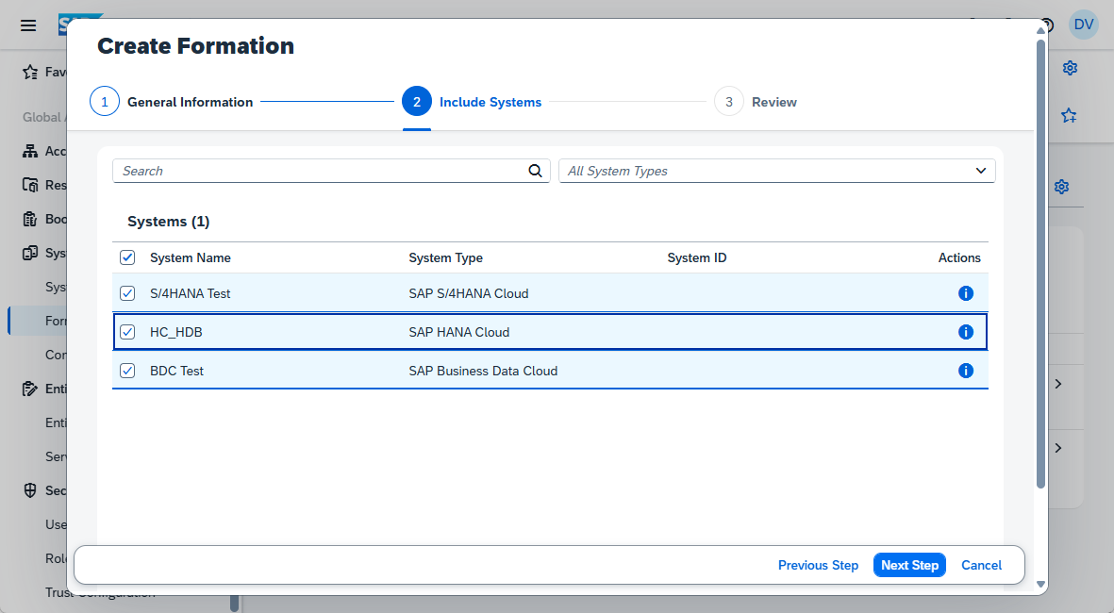
Task: Select the Include Systems step
Action: pyautogui.click(x=490, y=102)
